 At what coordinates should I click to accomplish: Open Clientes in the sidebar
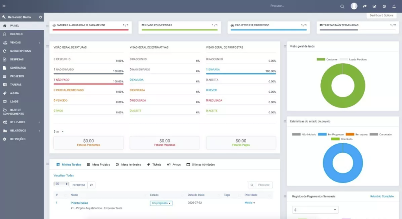pos(16,34)
